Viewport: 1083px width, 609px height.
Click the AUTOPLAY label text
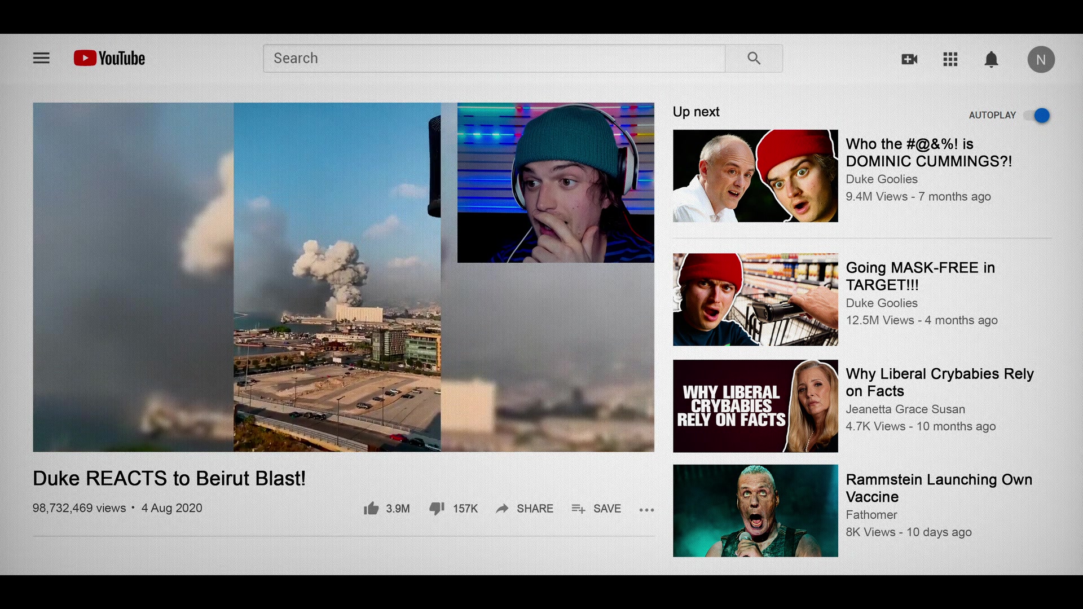point(992,115)
